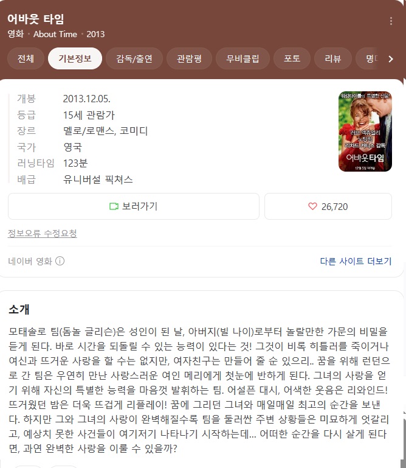Select the partially hidden 명대사 tab
Screen dimensions: 406x468
tap(370, 58)
